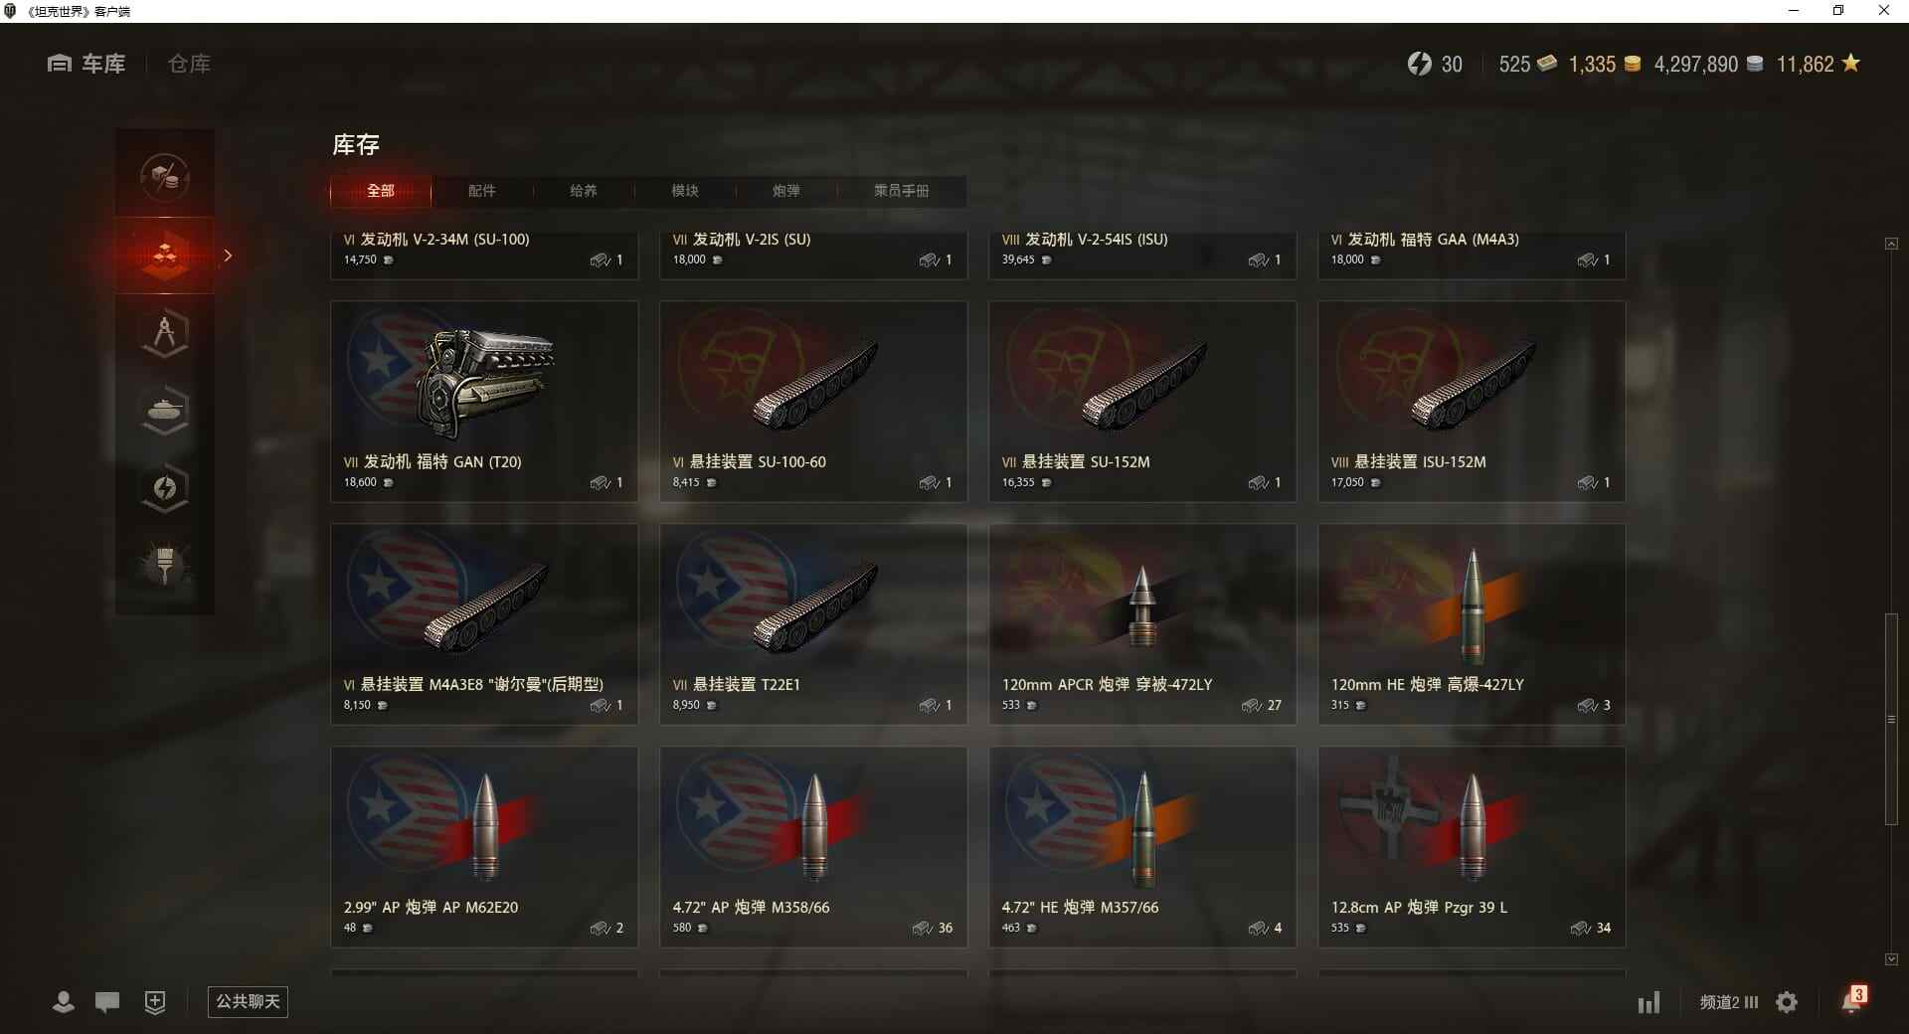This screenshot has width=1909, height=1034.
Task: Click the scrollbar up arrow
Action: pyautogui.click(x=1891, y=244)
